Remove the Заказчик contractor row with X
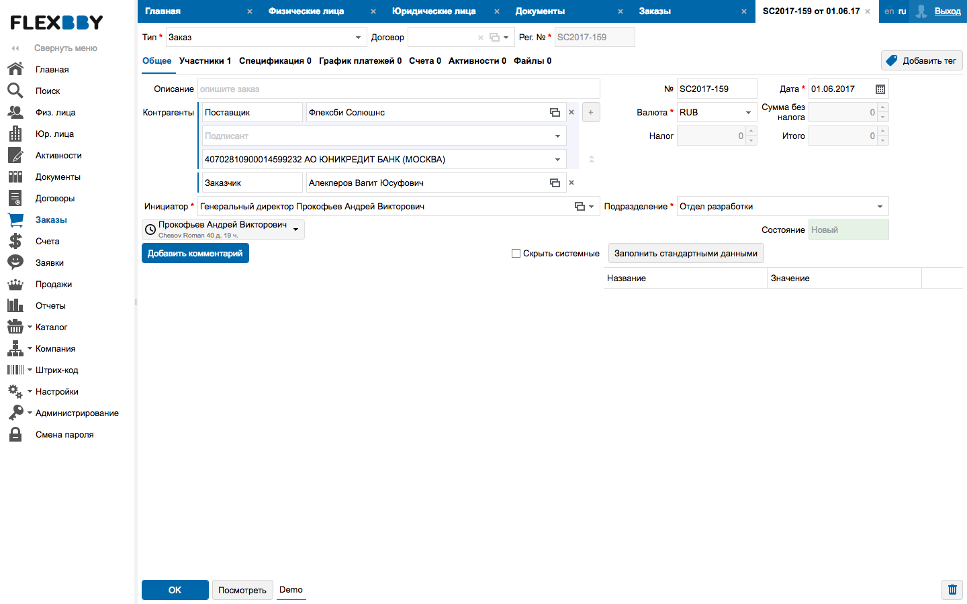Image resolution: width=967 pixels, height=604 pixels. (571, 183)
